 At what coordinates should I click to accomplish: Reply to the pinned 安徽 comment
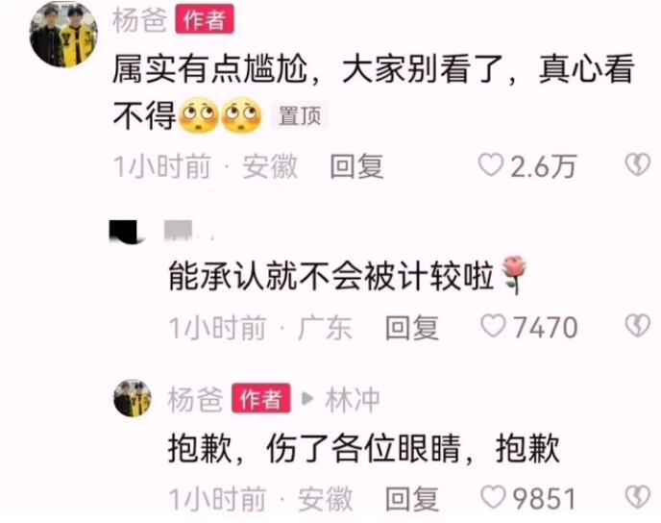tap(356, 166)
